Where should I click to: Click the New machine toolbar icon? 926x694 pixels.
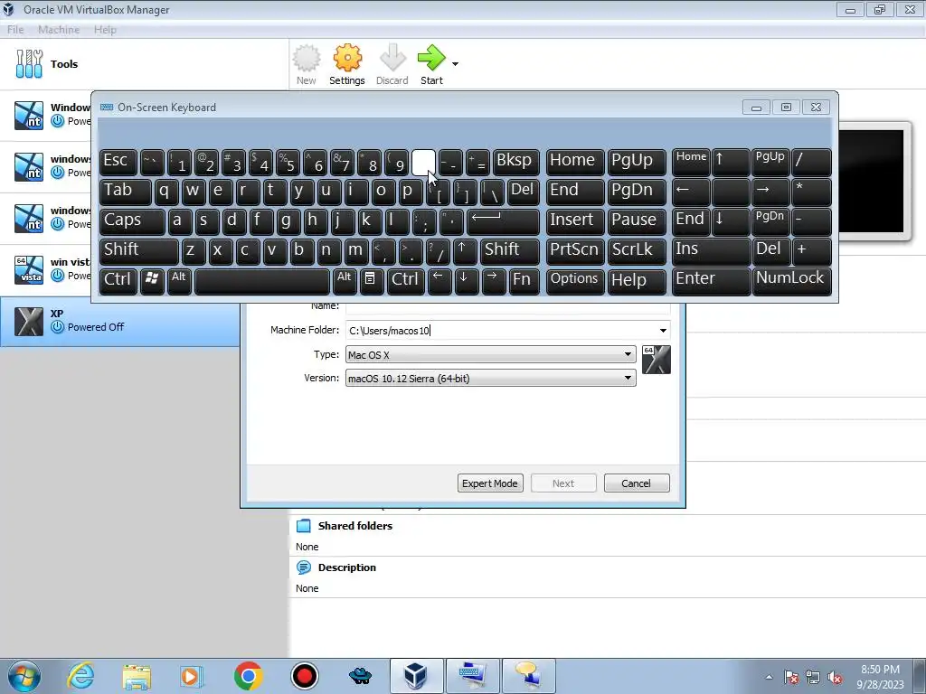click(x=306, y=65)
